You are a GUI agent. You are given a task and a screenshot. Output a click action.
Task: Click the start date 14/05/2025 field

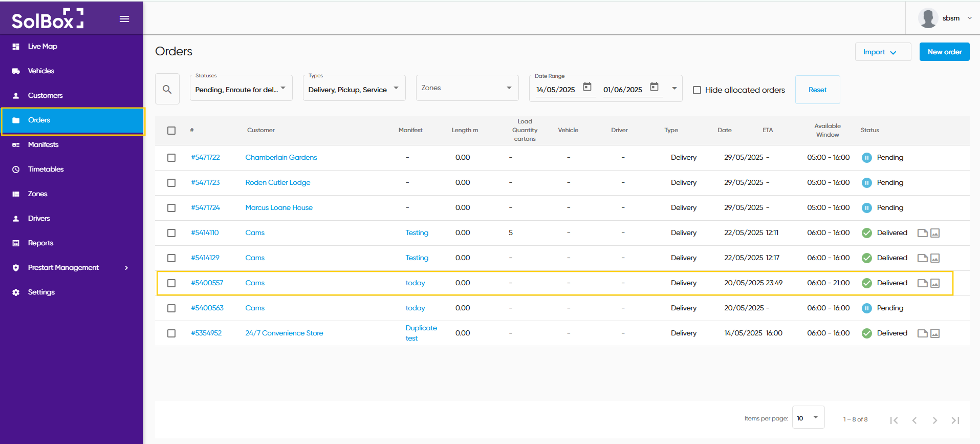tap(556, 90)
